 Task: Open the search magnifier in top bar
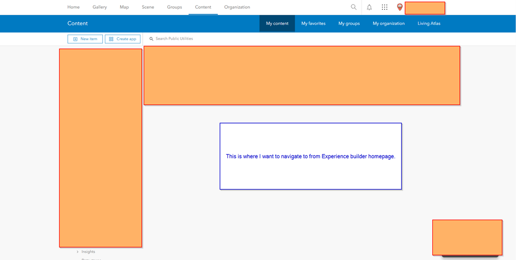(353, 7)
